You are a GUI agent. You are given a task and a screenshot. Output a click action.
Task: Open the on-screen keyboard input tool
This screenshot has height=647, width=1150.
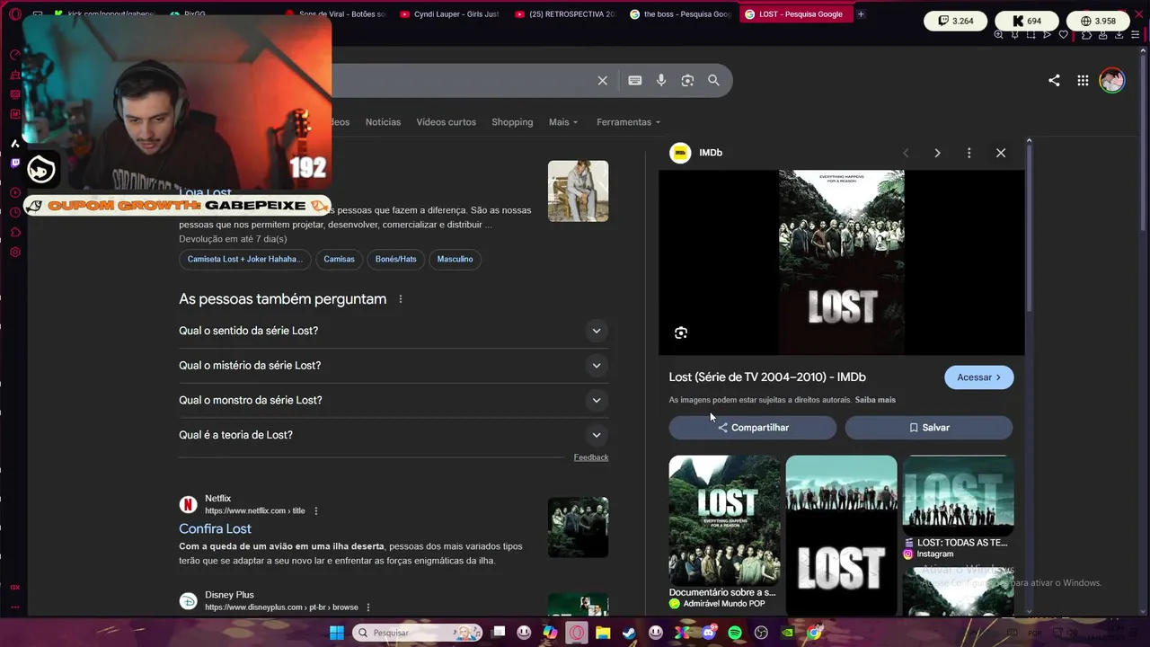(635, 80)
